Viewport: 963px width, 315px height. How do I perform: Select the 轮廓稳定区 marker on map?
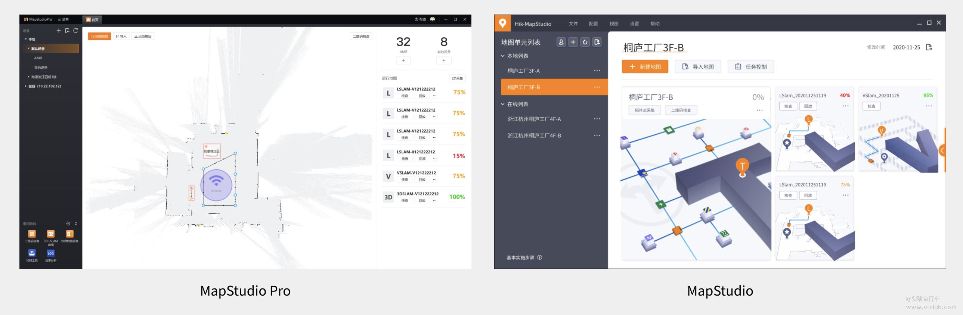click(x=211, y=151)
